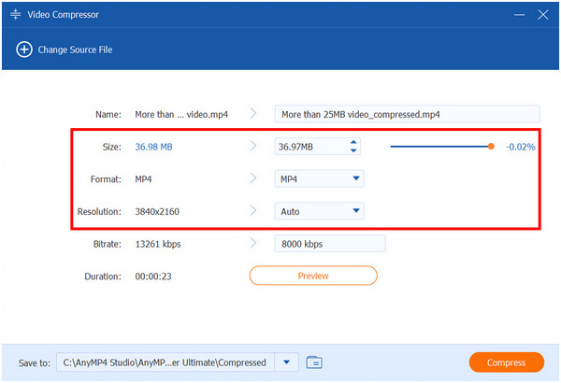Click the blue size slider track
This screenshot has width=561, height=383.
439,147
